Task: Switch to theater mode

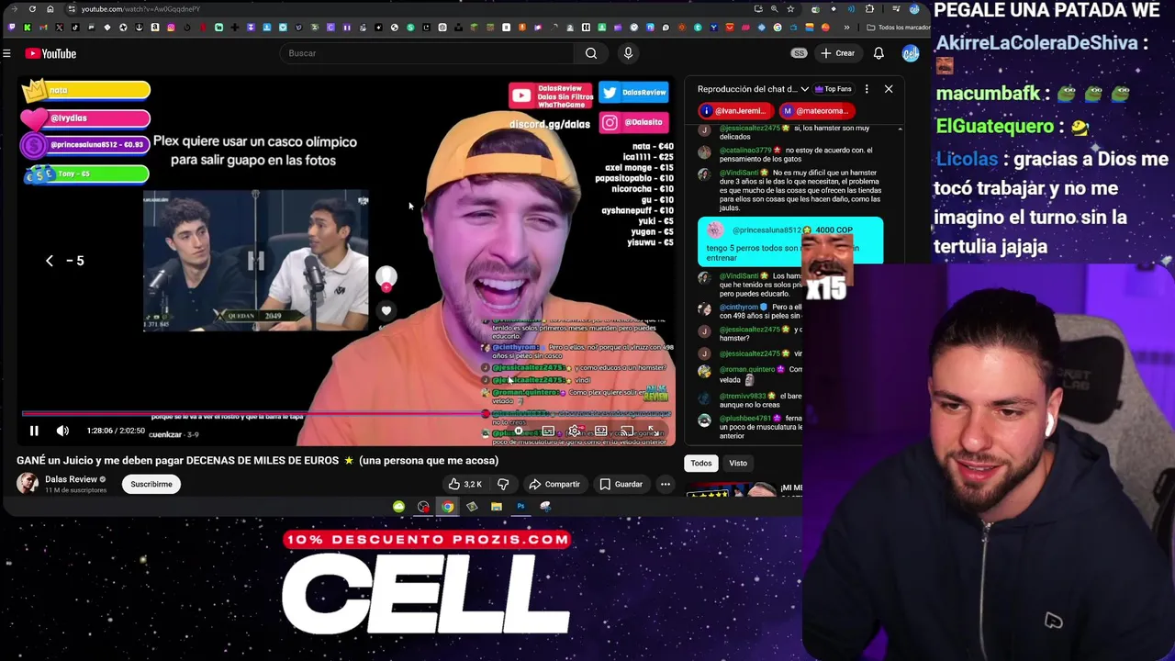Action: [x=601, y=431]
